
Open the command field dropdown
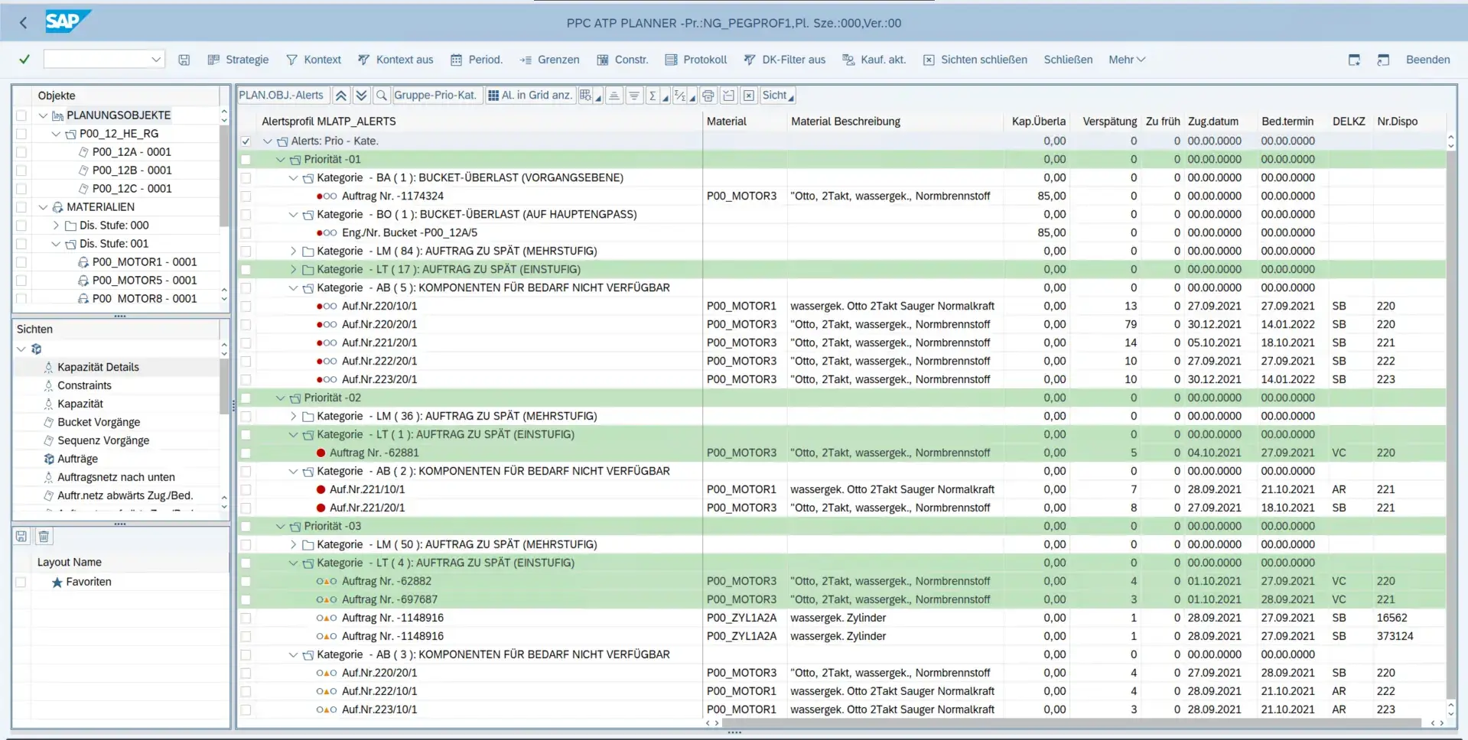tap(156, 60)
